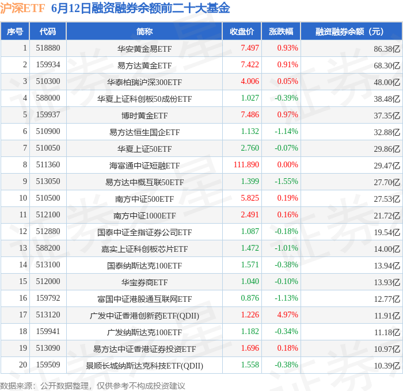This screenshot has width=403, height=391.
Task: Click balance value 86.38亿
Action: [387, 49]
